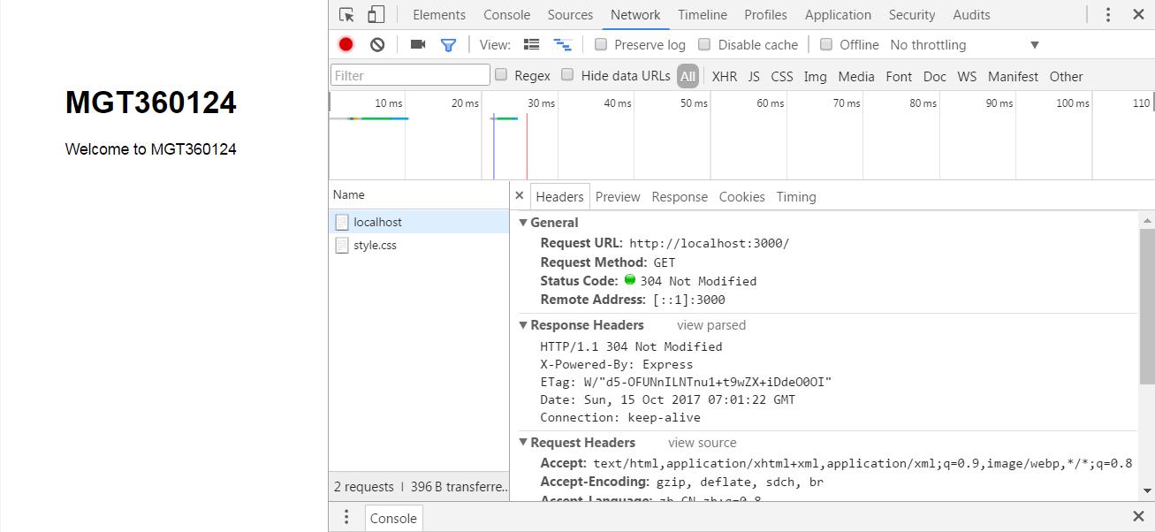Image resolution: width=1155 pixels, height=532 pixels.
Task: Close the request details pane
Action: click(x=520, y=196)
